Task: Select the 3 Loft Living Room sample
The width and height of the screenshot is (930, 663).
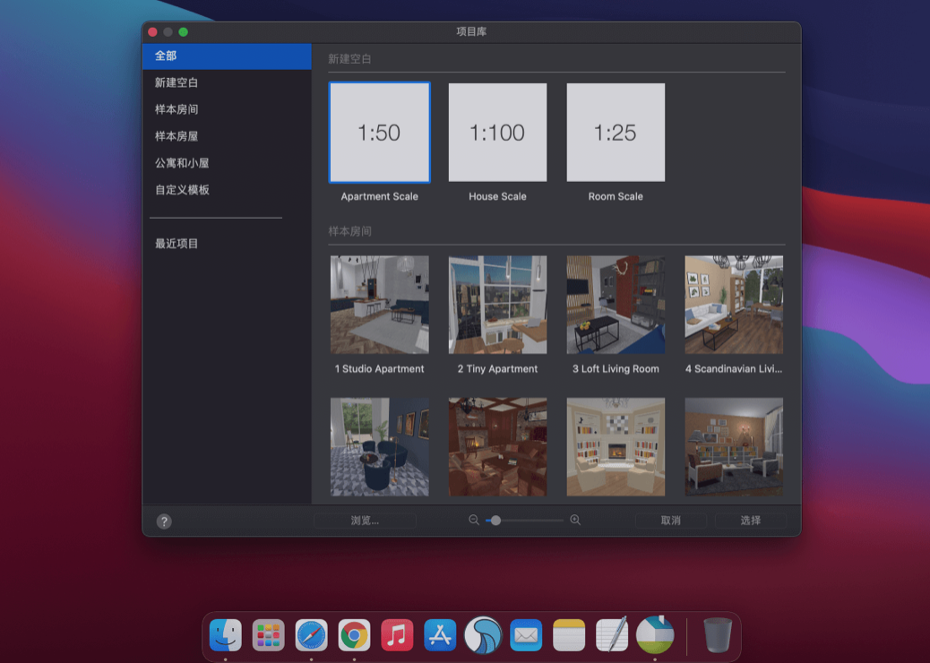Action: coord(616,305)
